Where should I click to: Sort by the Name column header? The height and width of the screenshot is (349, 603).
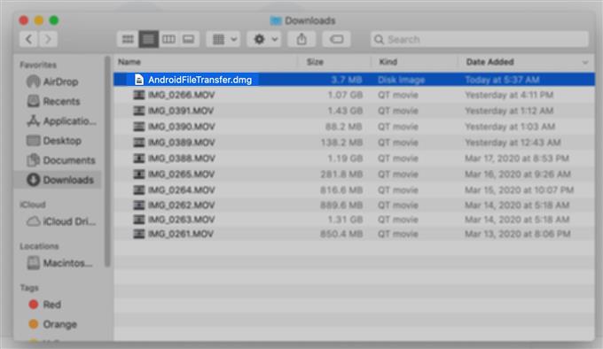click(129, 62)
